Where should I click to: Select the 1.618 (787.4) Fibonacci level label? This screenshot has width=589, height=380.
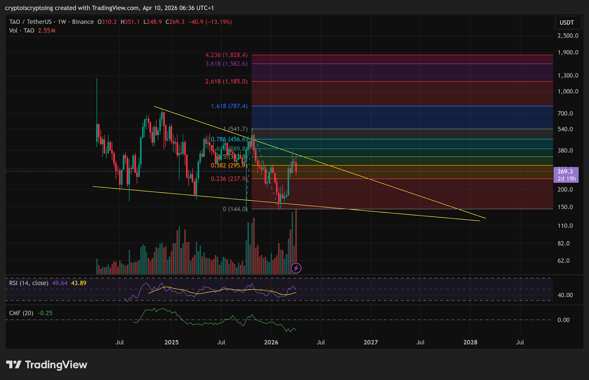tap(229, 106)
